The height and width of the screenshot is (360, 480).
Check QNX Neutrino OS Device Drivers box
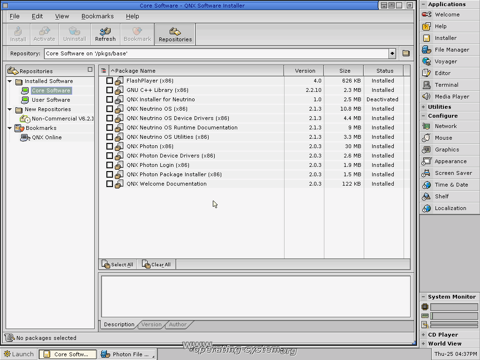click(x=110, y=118)
